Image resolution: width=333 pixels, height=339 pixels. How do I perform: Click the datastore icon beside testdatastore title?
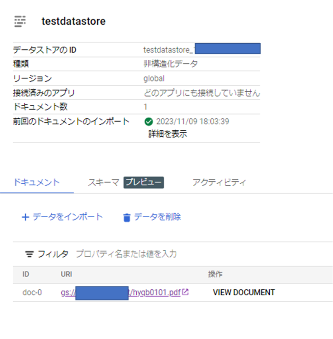coord(20,21)
